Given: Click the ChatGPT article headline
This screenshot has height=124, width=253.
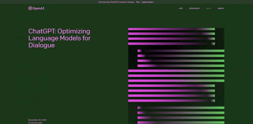Looking at the screenshot, I should 59,38.
